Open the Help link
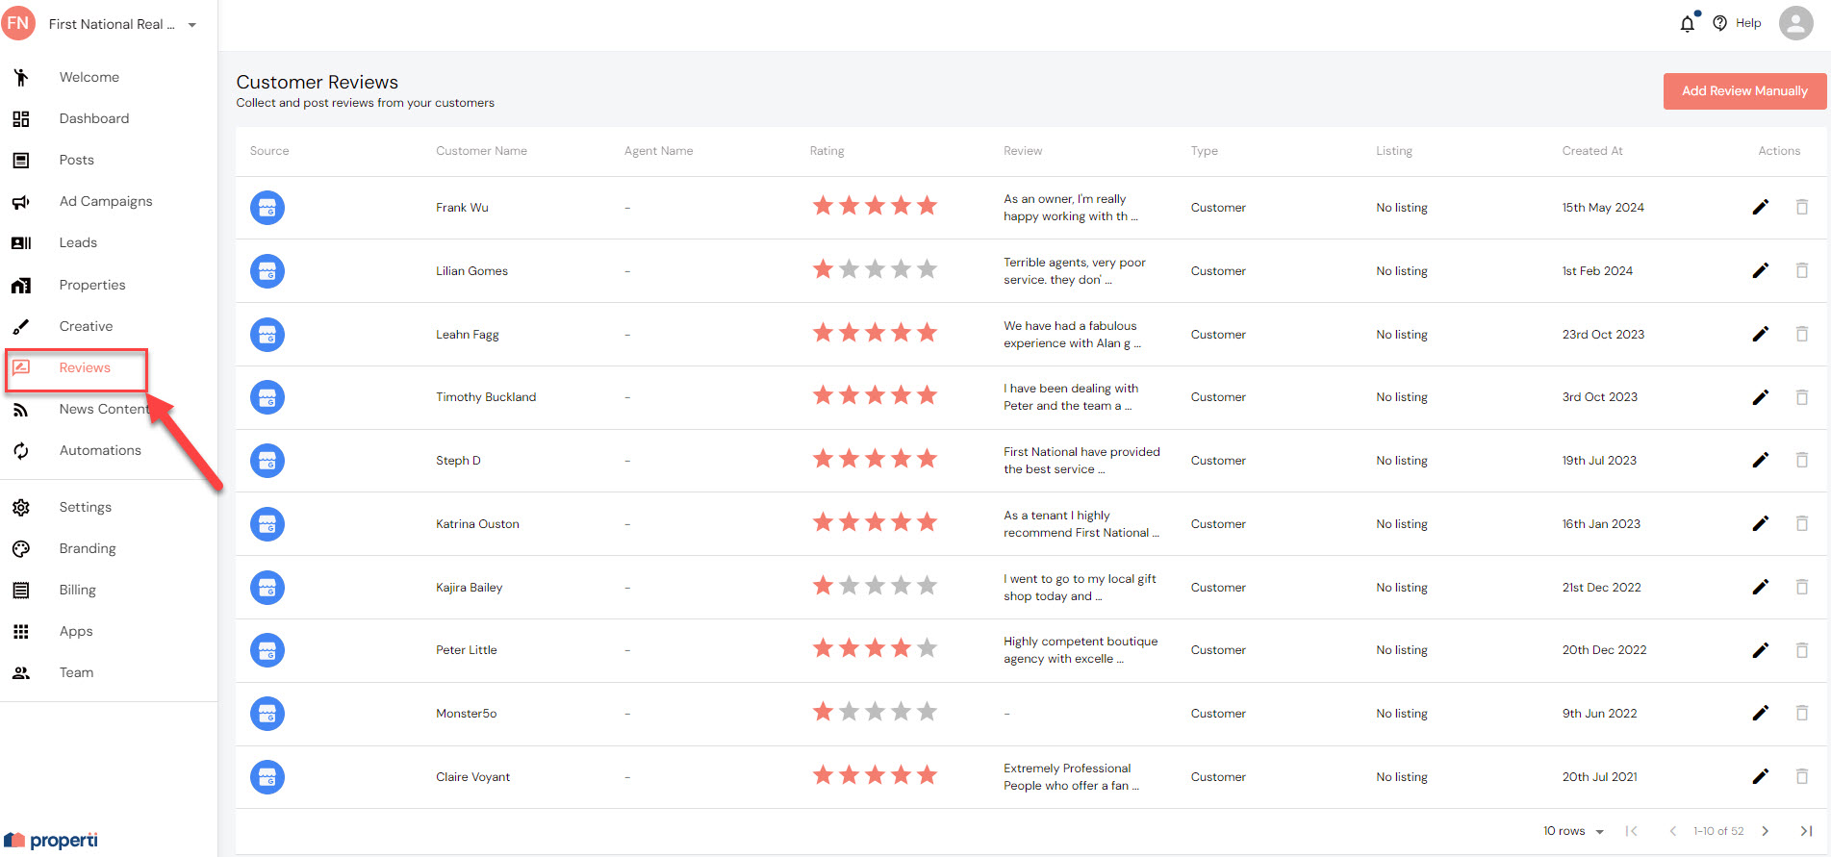This screenshot has width=1831, height=857. (x=1738, y=23)
